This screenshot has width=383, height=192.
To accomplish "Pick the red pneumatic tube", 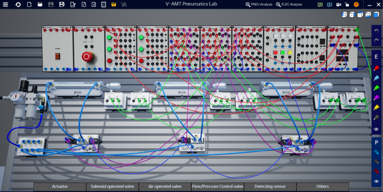I will (x=376, y=171).
